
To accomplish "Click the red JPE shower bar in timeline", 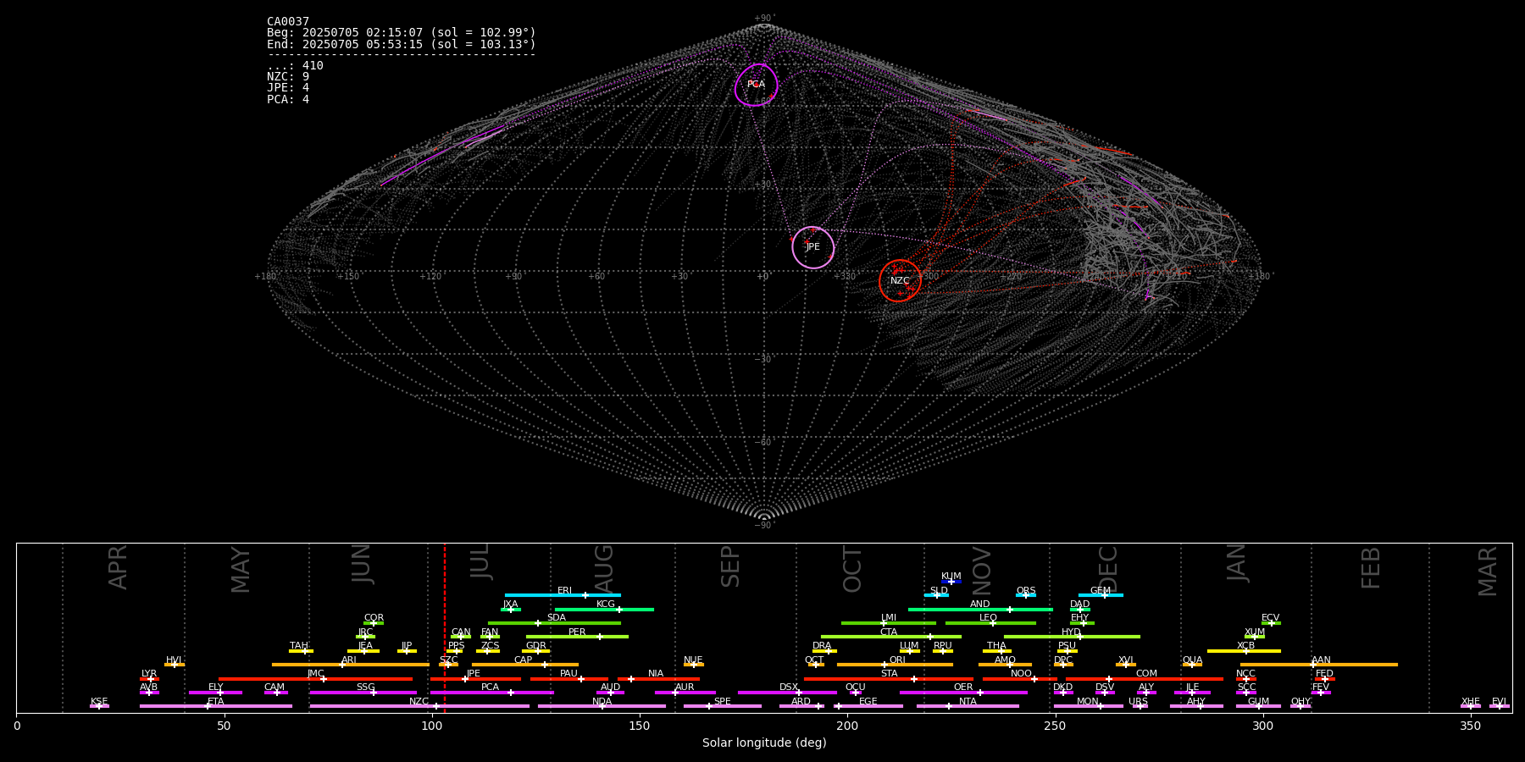I will coord(475,679).
